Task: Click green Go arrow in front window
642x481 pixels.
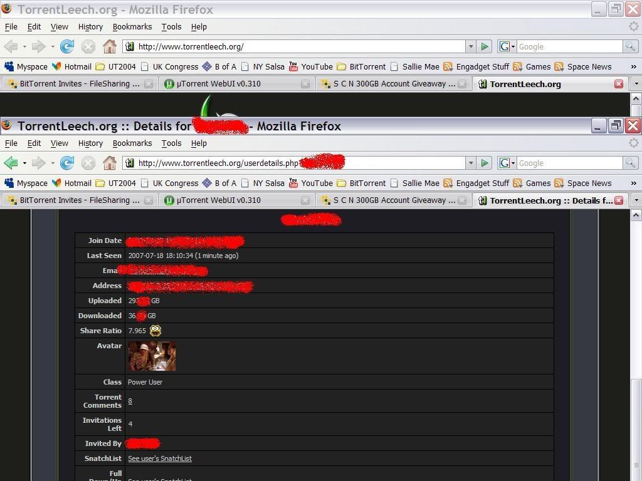Action: pyautogui.click(x=485, y=163)
